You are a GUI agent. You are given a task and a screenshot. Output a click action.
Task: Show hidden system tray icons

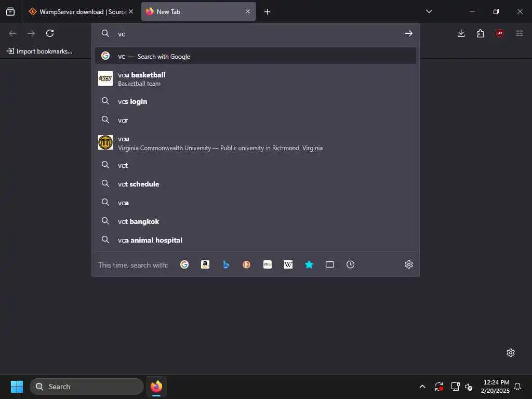[422, 387]
